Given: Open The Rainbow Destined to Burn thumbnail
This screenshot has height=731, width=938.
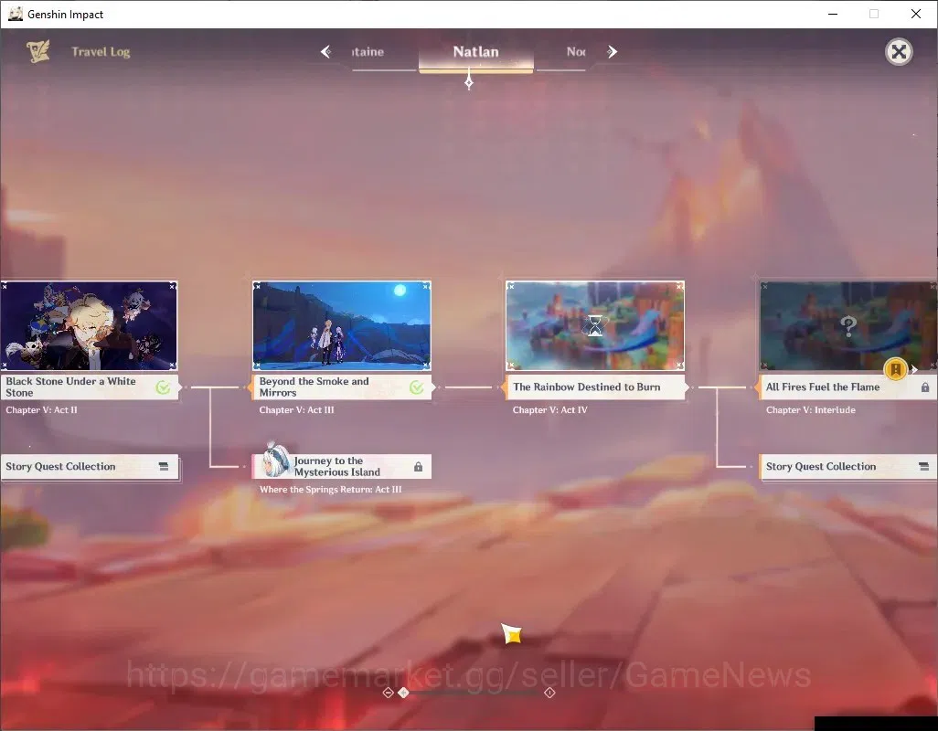Looking at the screenshot, I should (x=594, y=326).
